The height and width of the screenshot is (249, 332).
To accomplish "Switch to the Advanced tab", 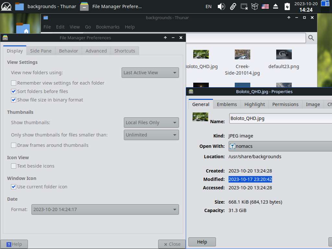I will (96, 51).
